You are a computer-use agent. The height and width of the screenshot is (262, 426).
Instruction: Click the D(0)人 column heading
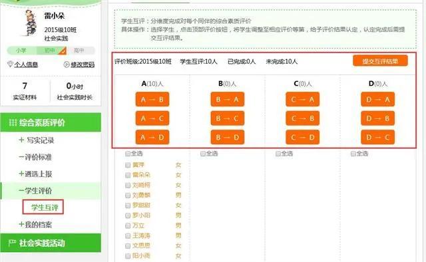point(377,84)
